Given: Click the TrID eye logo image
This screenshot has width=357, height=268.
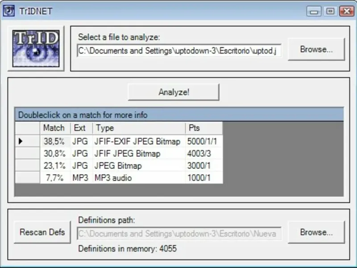Looking at the screenshot, I should coord(36,49).
